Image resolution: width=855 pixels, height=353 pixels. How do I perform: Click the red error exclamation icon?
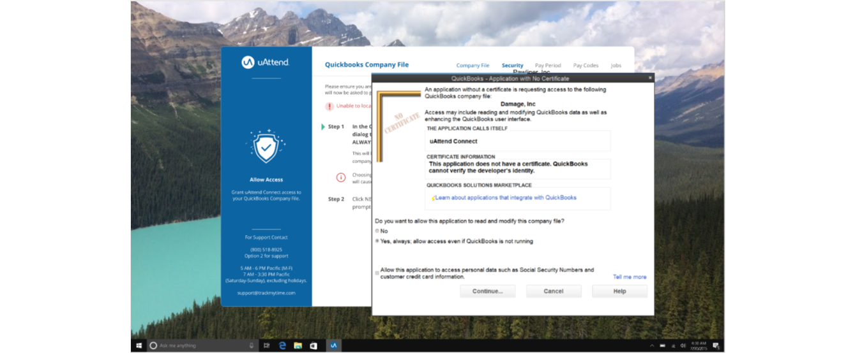[x=329, y=106]
